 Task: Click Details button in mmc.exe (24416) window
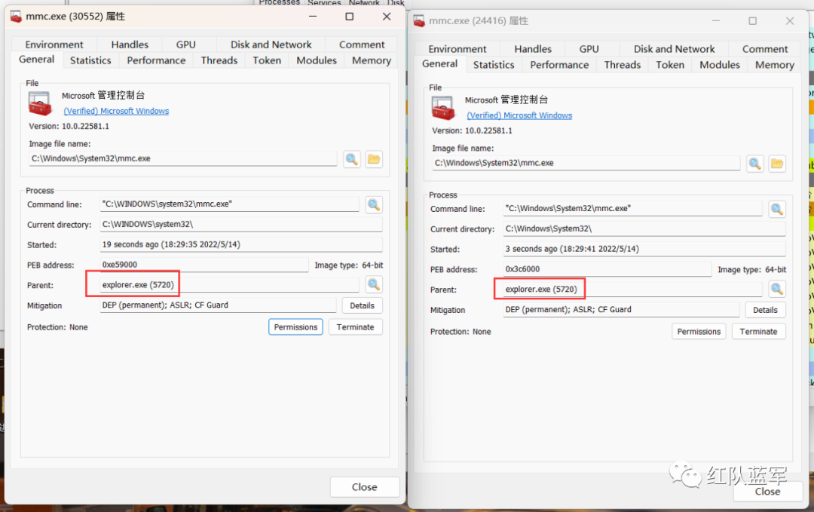click(x=765, y=310)
